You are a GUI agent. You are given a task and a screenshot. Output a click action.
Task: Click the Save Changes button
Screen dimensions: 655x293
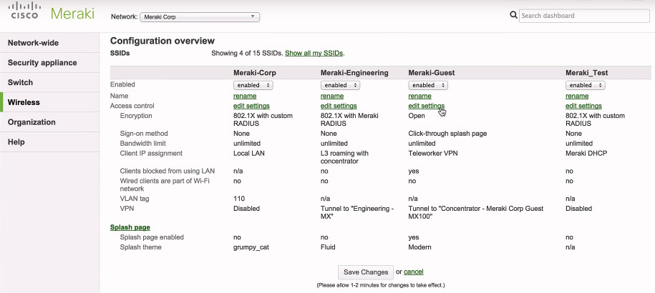tap(366, 272)
